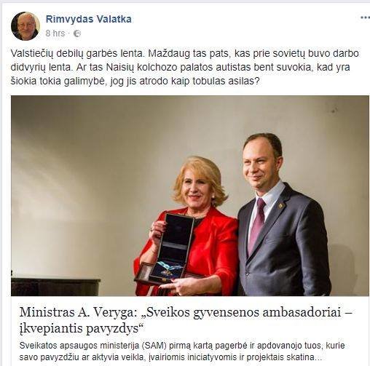Image resolution: width=370 pixels, height=366 pixels.
Task: Click the post text line starting šiokia tokia
Action: pyautogui.click(x=135, y=81)
